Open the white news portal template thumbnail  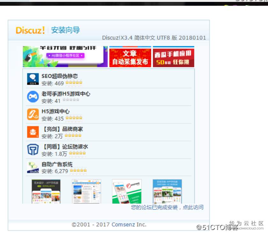pyautogui.click(x=86, y=191)
